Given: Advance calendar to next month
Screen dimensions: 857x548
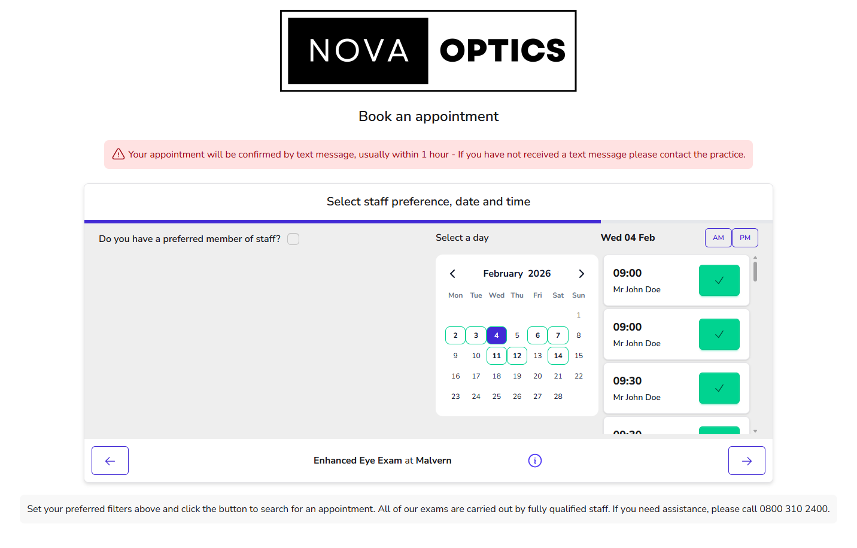Looking at the screenshot, I should tap(581, 274).
